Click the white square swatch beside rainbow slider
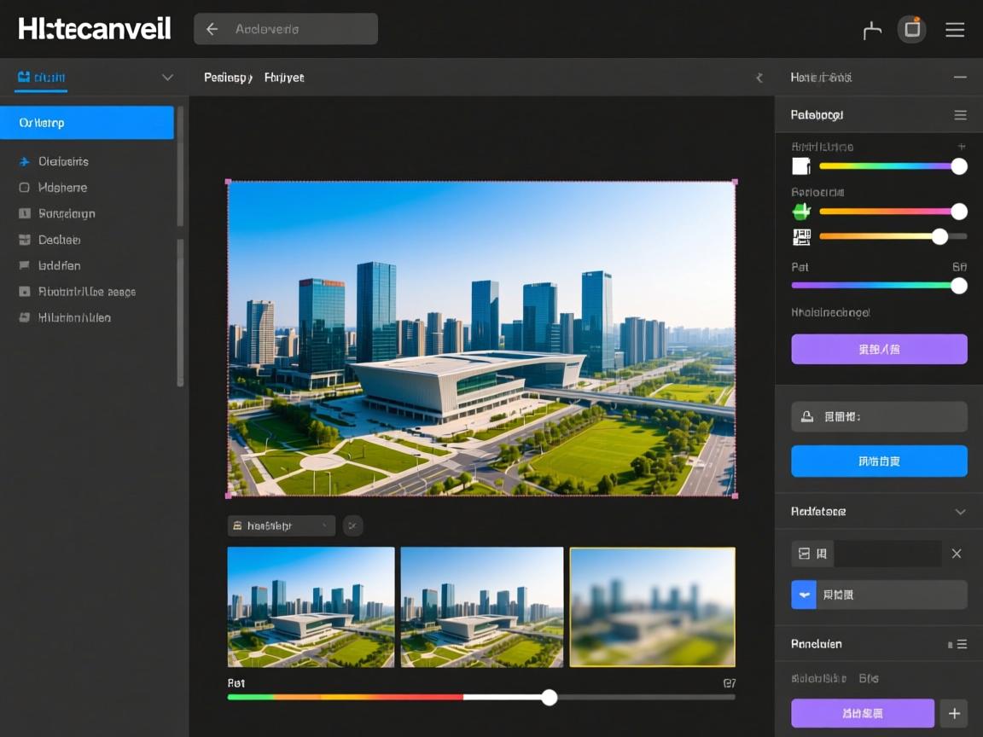The width and height of the screenshot is (983, 737). click(x=800, y=166)
